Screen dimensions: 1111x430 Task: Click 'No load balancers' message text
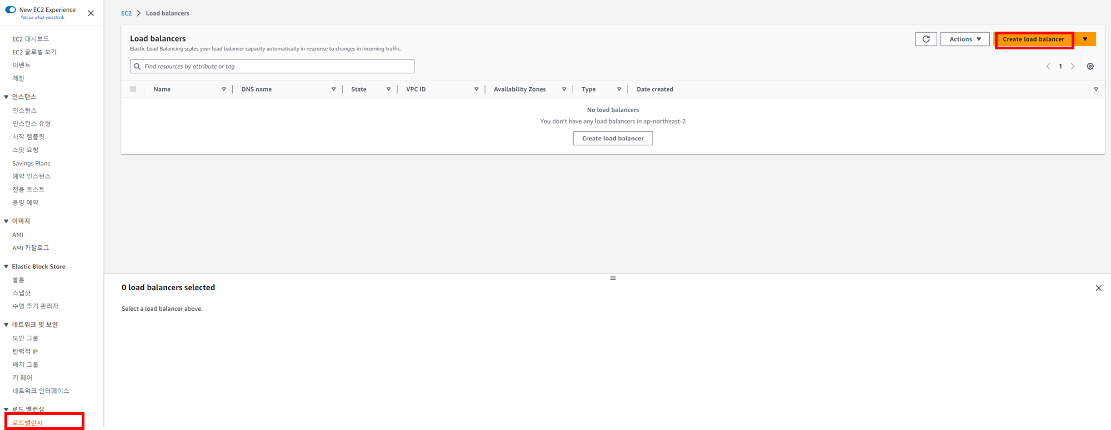pos(613,110)
